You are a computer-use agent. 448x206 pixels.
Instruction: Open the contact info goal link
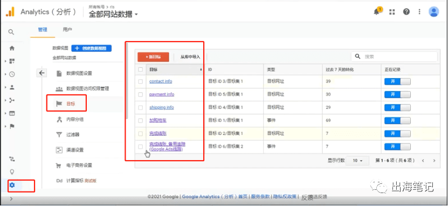coord(161,81)
